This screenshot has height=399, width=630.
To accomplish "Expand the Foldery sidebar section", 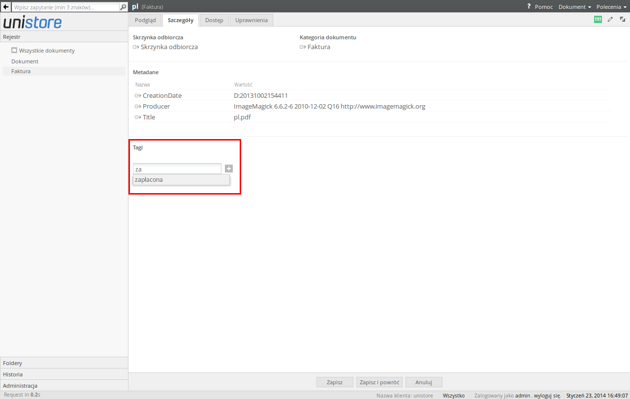I will (64, 363).
